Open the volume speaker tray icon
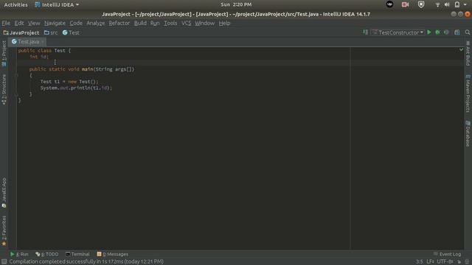 [447, 4]
